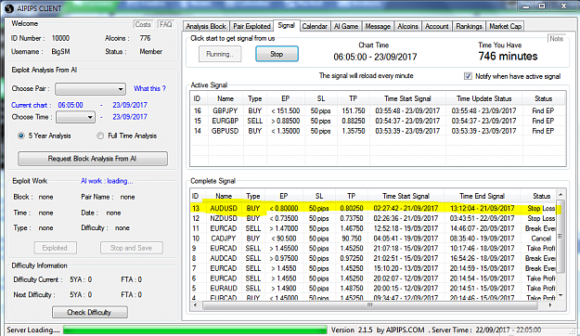Select EURCAD row with ID 9
Screen dimensions: 580x336
point(373,249)
